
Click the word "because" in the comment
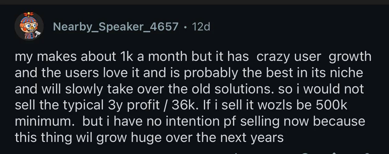coord(339,121)
